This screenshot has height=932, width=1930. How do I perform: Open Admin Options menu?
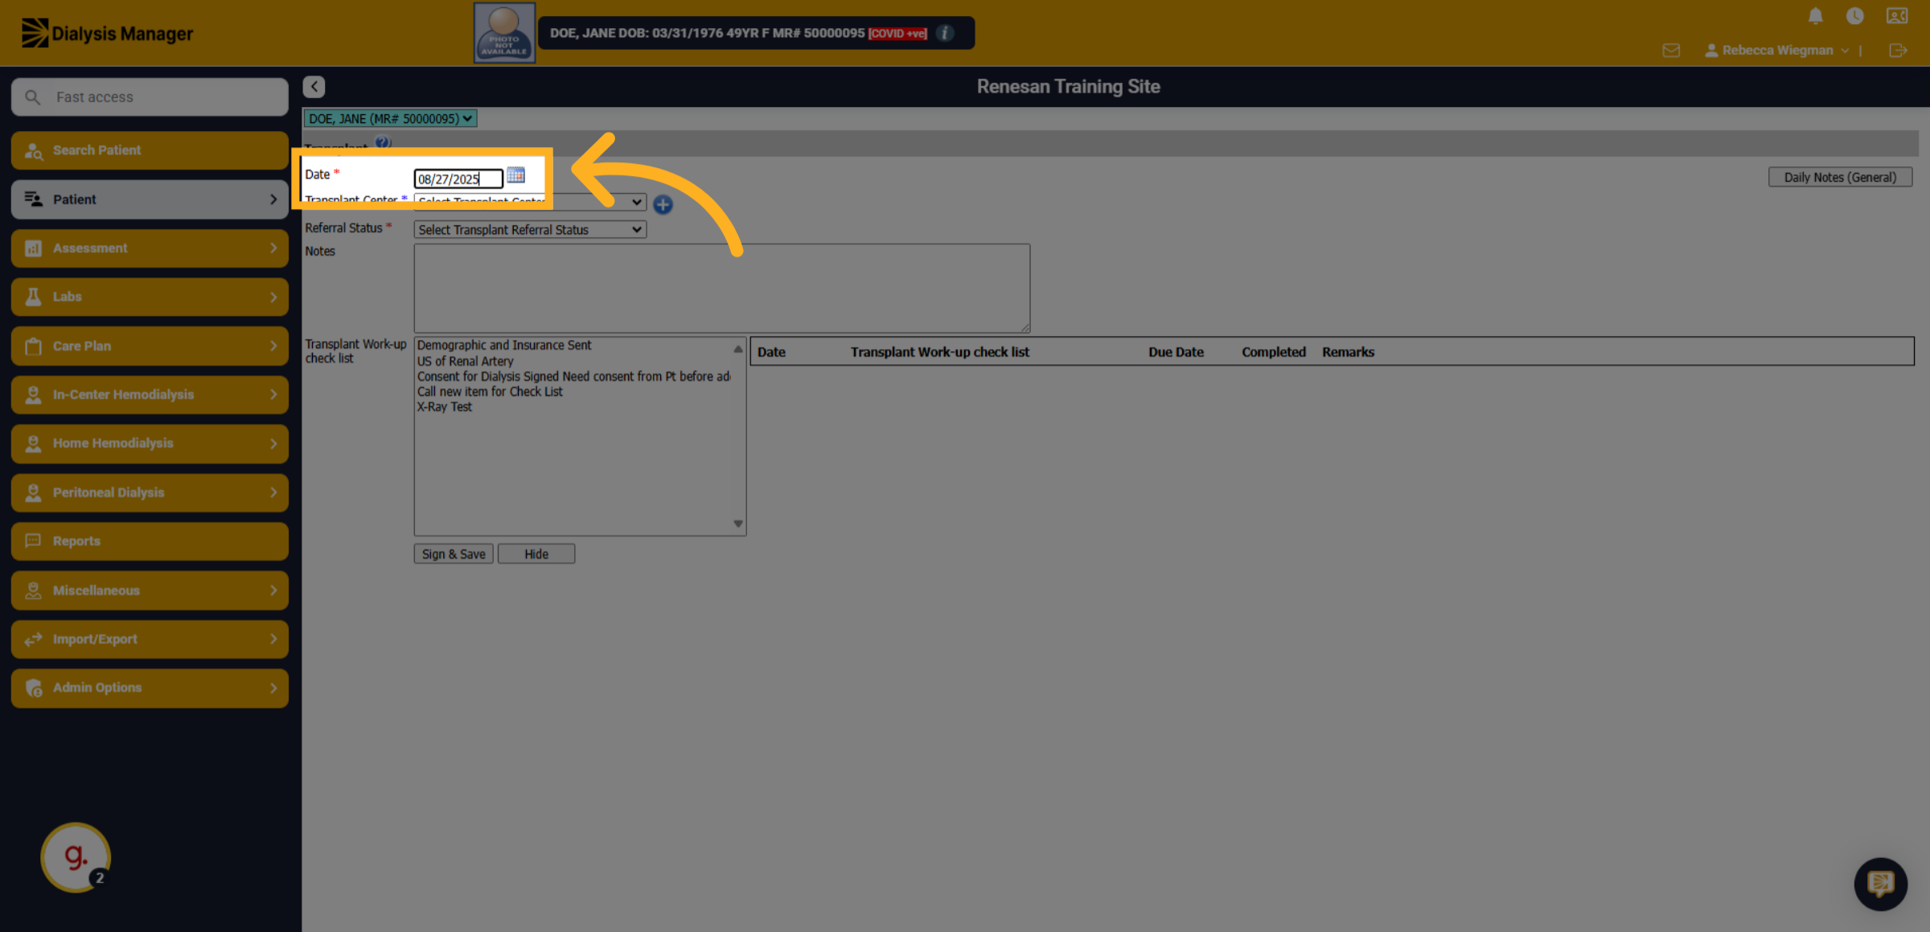150,688
